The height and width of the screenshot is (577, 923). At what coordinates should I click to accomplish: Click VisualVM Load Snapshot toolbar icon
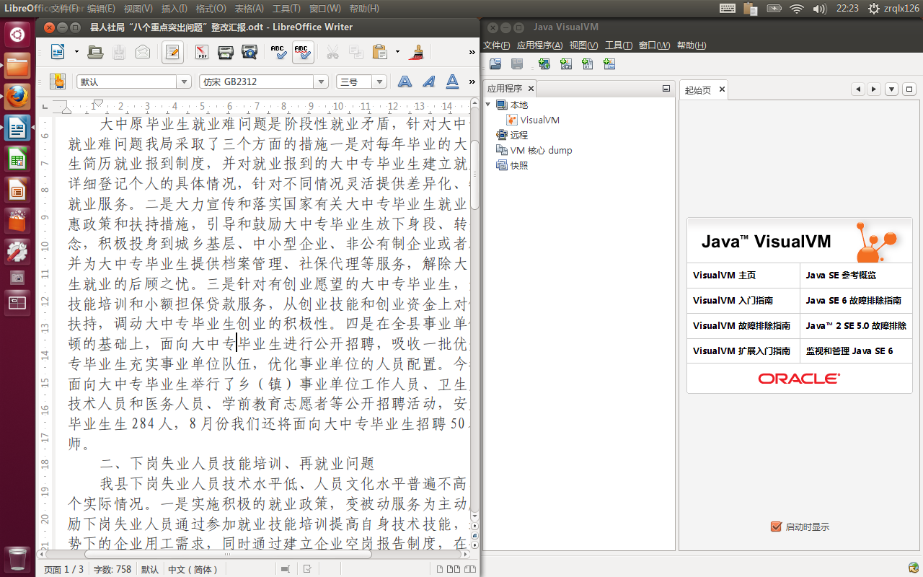pos(609,64)
